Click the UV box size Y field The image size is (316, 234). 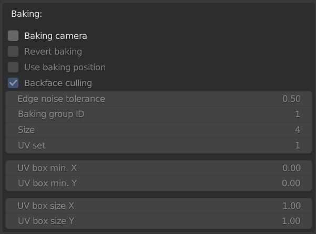point(159,221)
